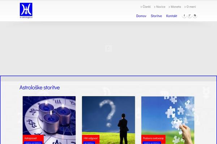The width and height of the screenshot is (217, 144).
Task: Go to the Kontakt page
Action: point(171,16)
